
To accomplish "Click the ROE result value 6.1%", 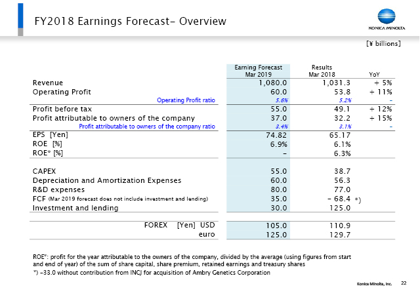I will pyautogui.click(x=343, y=144).
